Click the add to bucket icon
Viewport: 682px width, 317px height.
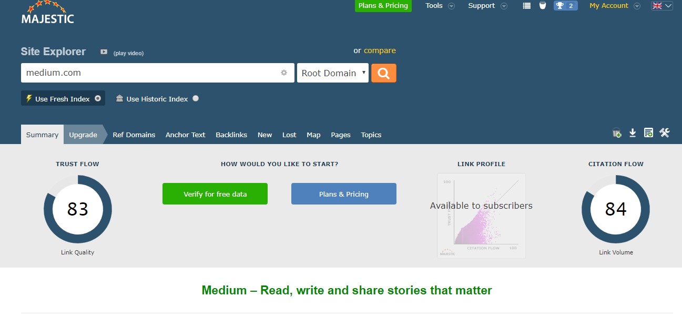point(617,134)
